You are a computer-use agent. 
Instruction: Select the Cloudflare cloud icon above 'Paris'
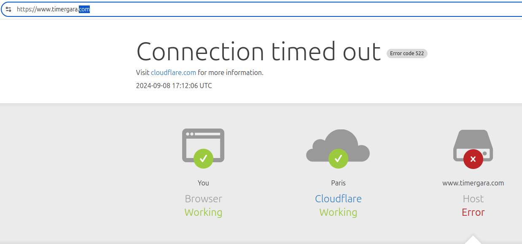338,143
